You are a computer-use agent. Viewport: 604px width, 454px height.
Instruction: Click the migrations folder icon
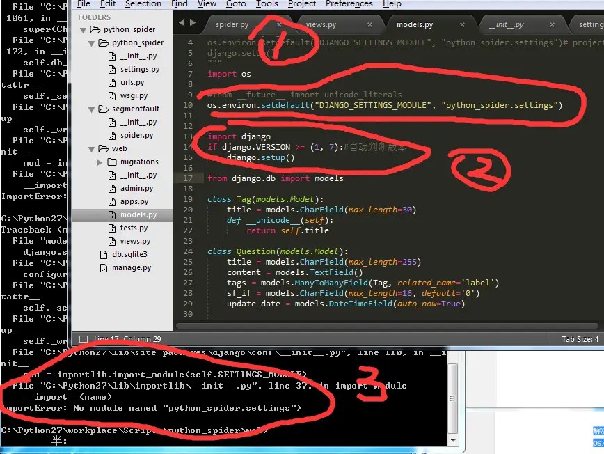click(x=112, y=162)
